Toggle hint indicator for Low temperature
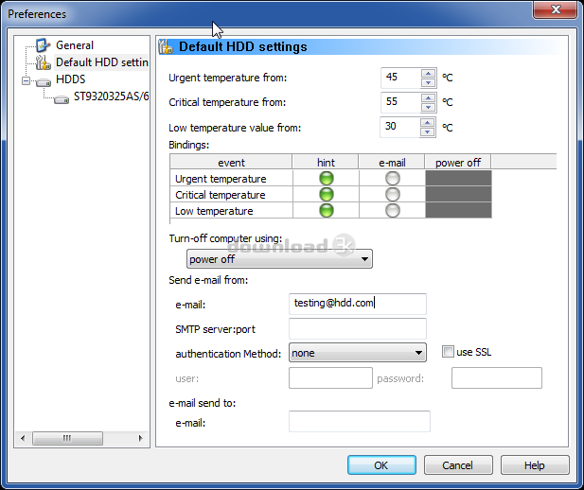584x490 pixels. [x=327, y=211]
